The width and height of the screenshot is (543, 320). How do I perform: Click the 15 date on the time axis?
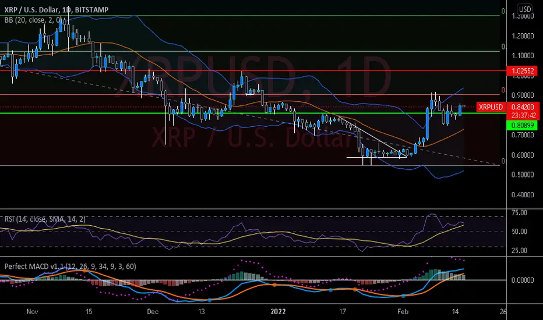[89, 312]
